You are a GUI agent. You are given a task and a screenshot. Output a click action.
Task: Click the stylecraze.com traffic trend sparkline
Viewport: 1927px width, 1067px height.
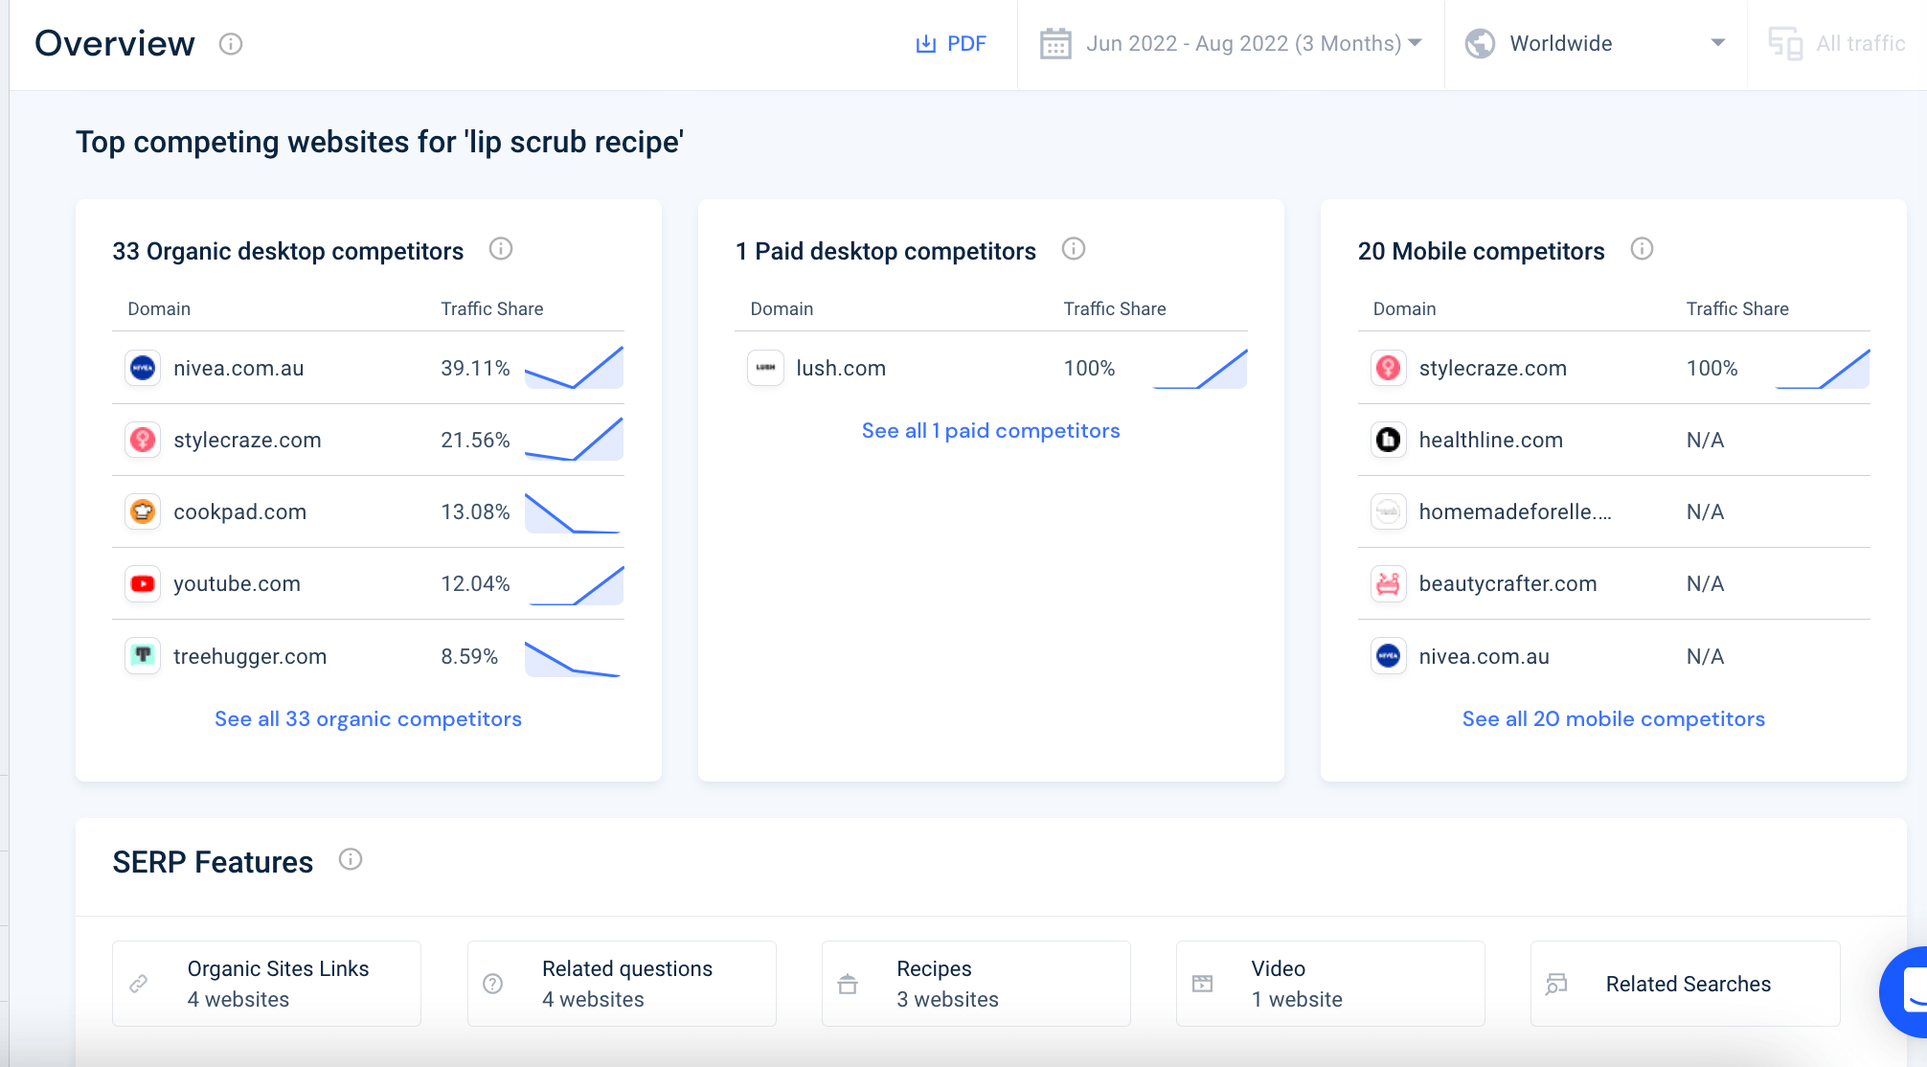coord(573,440)
